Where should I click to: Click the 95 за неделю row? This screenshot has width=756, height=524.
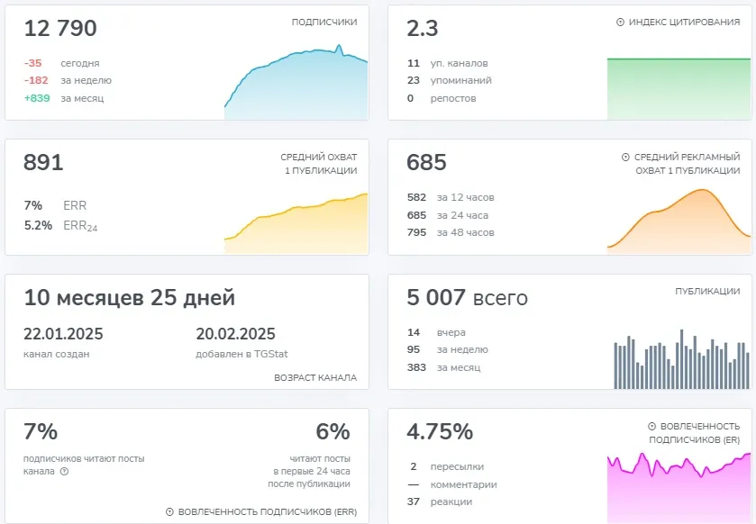[448, 349]
